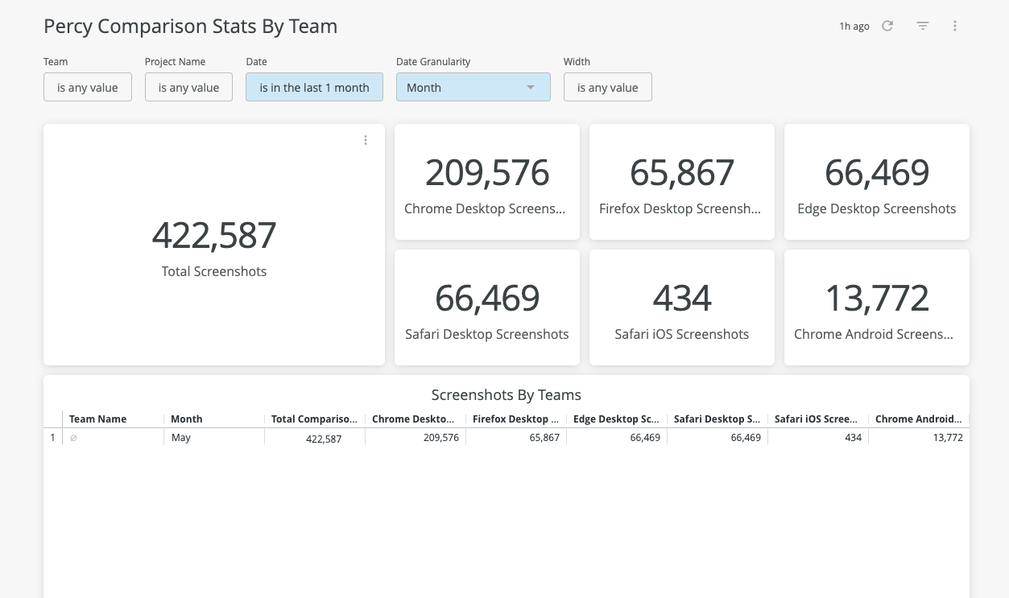Click the 434 Safari iOS Screenshots value
This screenshot has width=1009, height=598.
pyautogui.click(x=681, y=298)
